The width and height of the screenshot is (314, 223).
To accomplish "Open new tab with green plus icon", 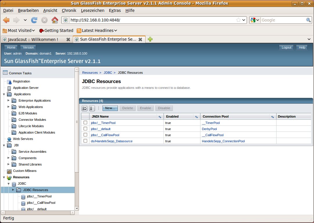I will coord(150,39).
